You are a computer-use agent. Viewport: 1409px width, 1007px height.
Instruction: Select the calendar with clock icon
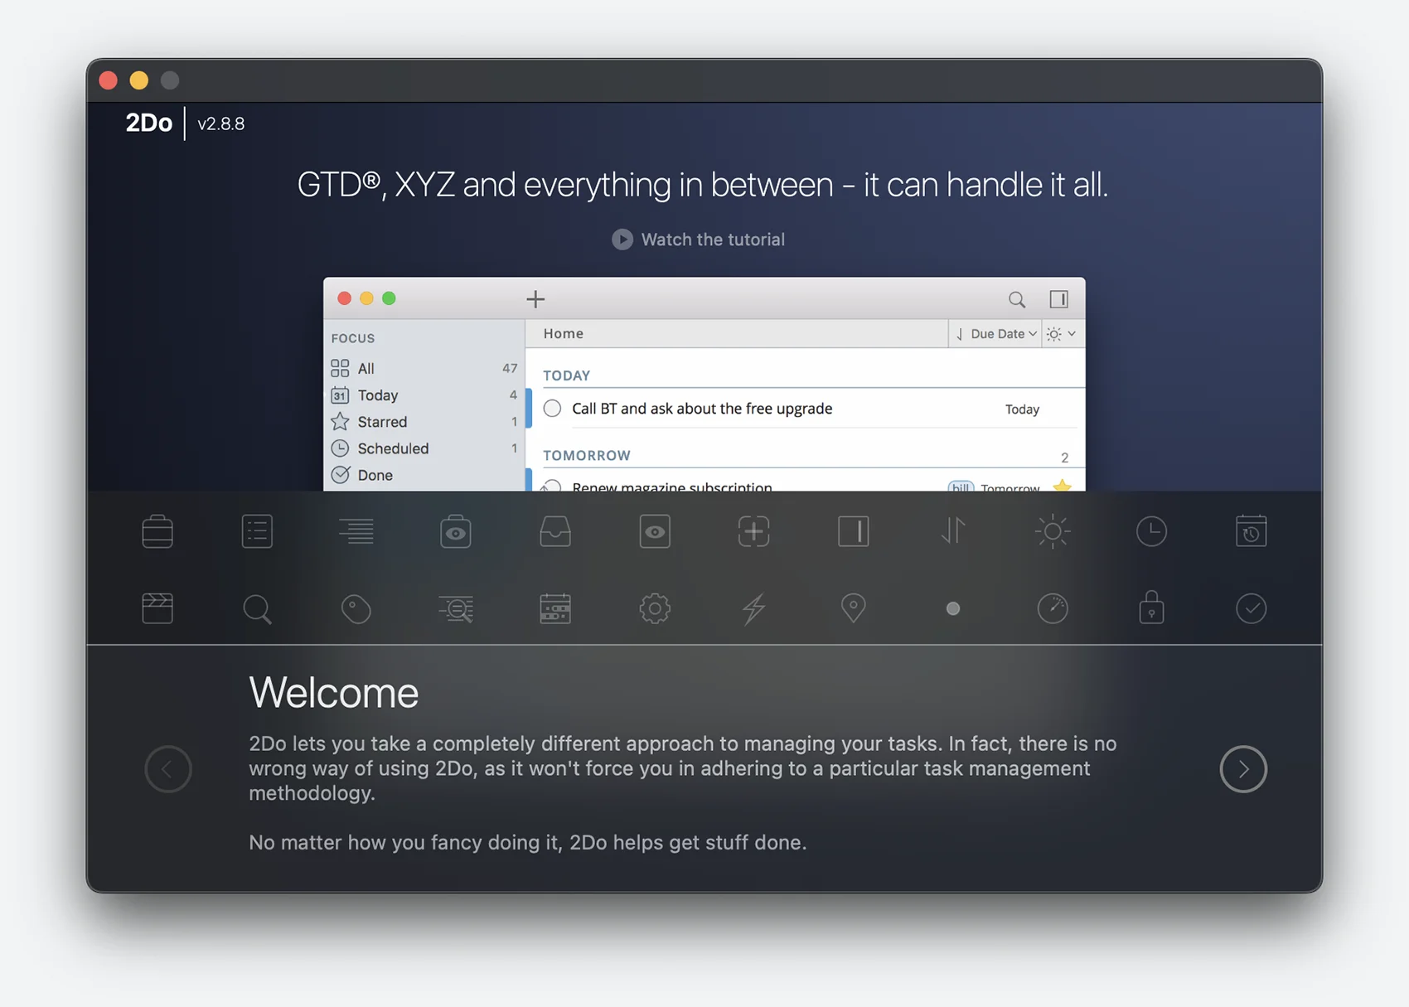click(1252, 531)
